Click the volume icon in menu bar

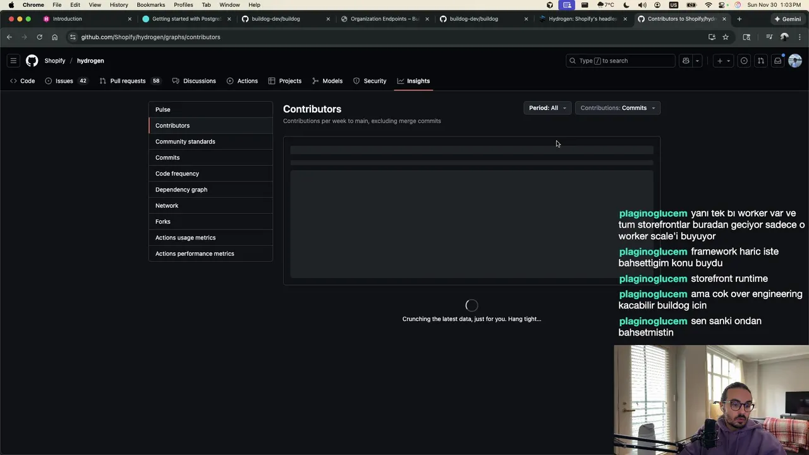pyautogui.click(x=642, y=4)
